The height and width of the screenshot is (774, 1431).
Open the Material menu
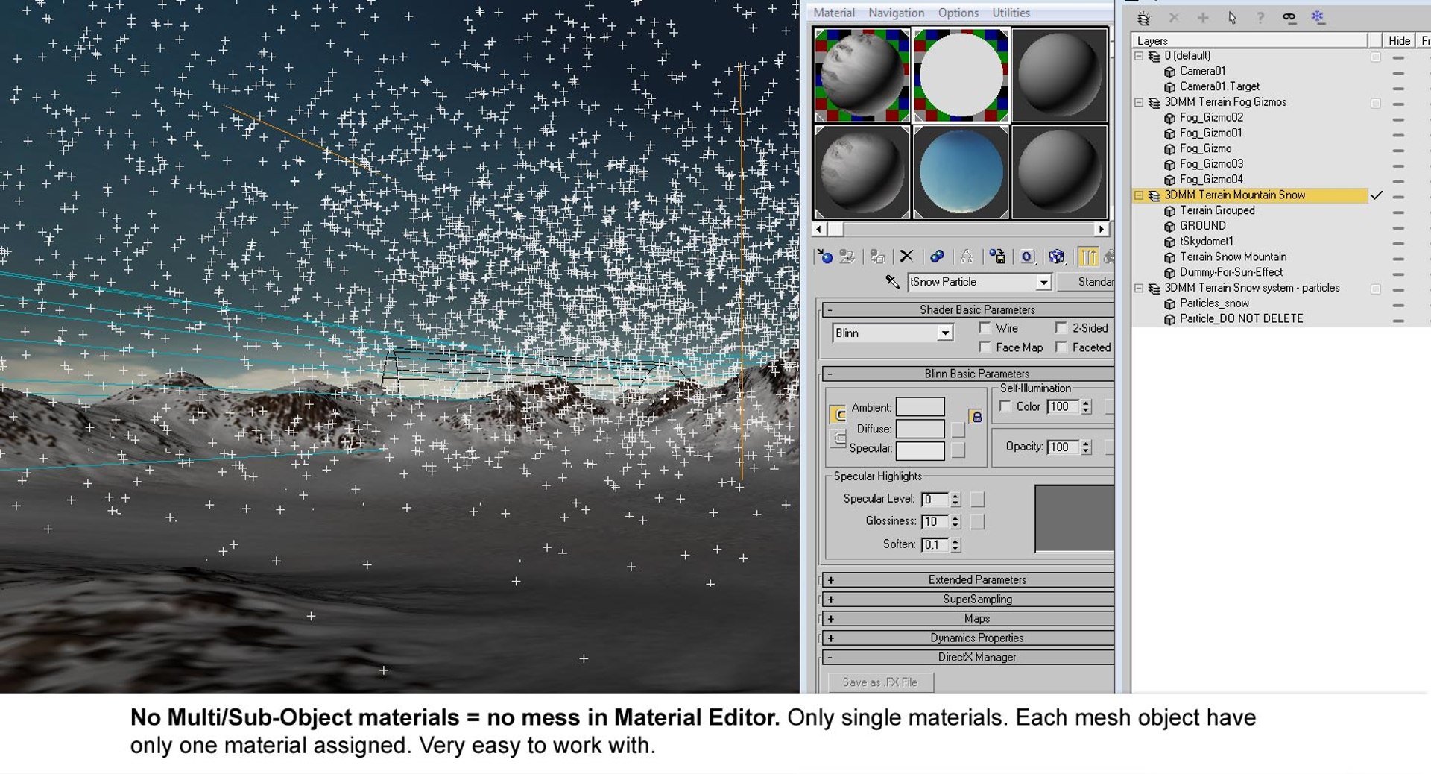pyautogui.click(x=834, y=13)
